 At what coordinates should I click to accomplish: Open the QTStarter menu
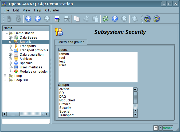[x=52, y=10]
